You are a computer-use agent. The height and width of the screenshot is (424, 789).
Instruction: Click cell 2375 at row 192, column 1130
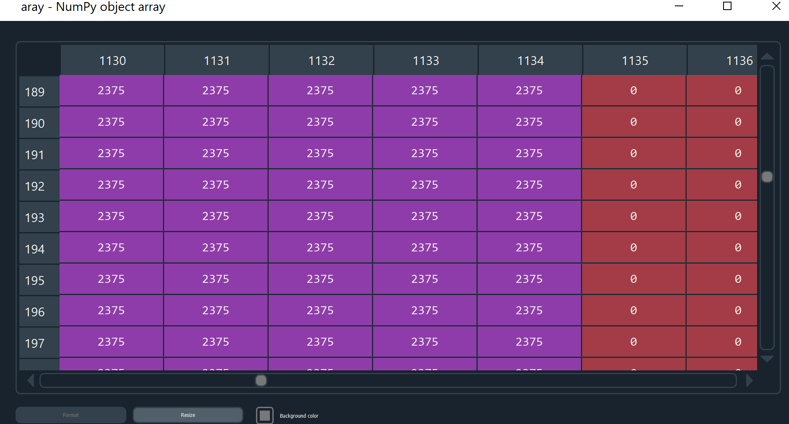pyautogui.click(x=111, y=185)
